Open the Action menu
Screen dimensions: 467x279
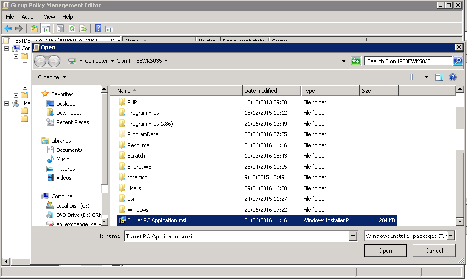point(29,17)
